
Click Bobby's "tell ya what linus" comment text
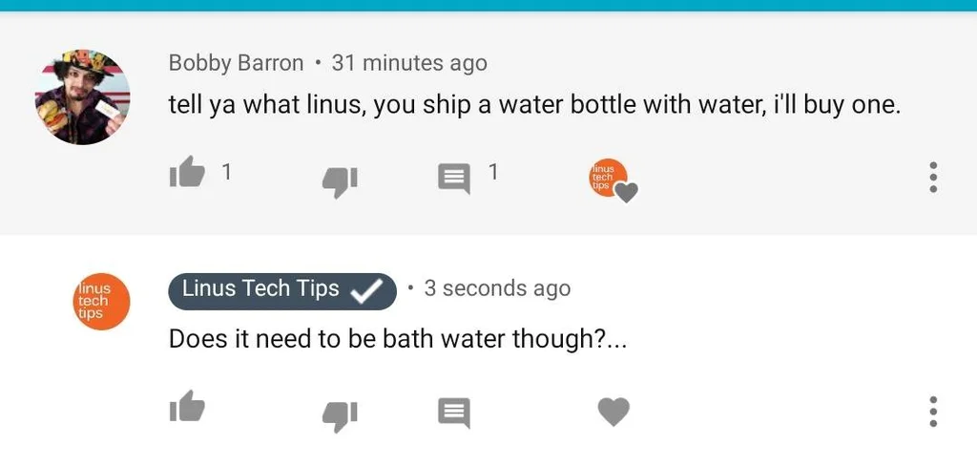click(534, 104)
